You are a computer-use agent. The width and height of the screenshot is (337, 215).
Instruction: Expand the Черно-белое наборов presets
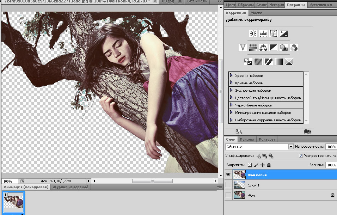click(x=231, y=105)
